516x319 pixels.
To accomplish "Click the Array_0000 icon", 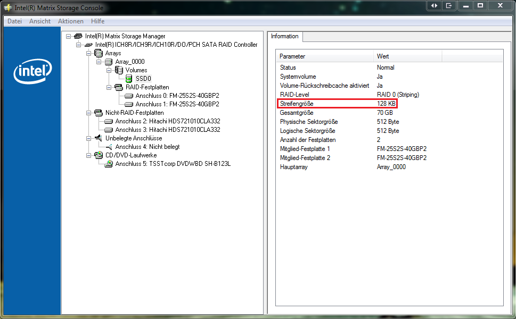I will click(x=109, y=62).
